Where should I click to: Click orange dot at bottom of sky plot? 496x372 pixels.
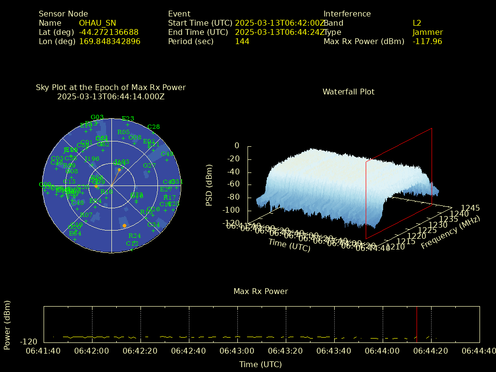coord(124,226)
